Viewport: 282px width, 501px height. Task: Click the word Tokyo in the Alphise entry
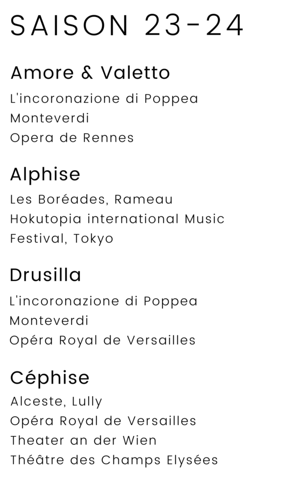(x=94, y=239)
